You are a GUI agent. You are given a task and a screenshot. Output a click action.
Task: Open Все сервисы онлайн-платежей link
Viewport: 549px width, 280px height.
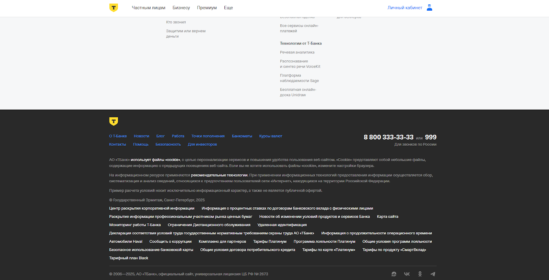pos(299,28)
